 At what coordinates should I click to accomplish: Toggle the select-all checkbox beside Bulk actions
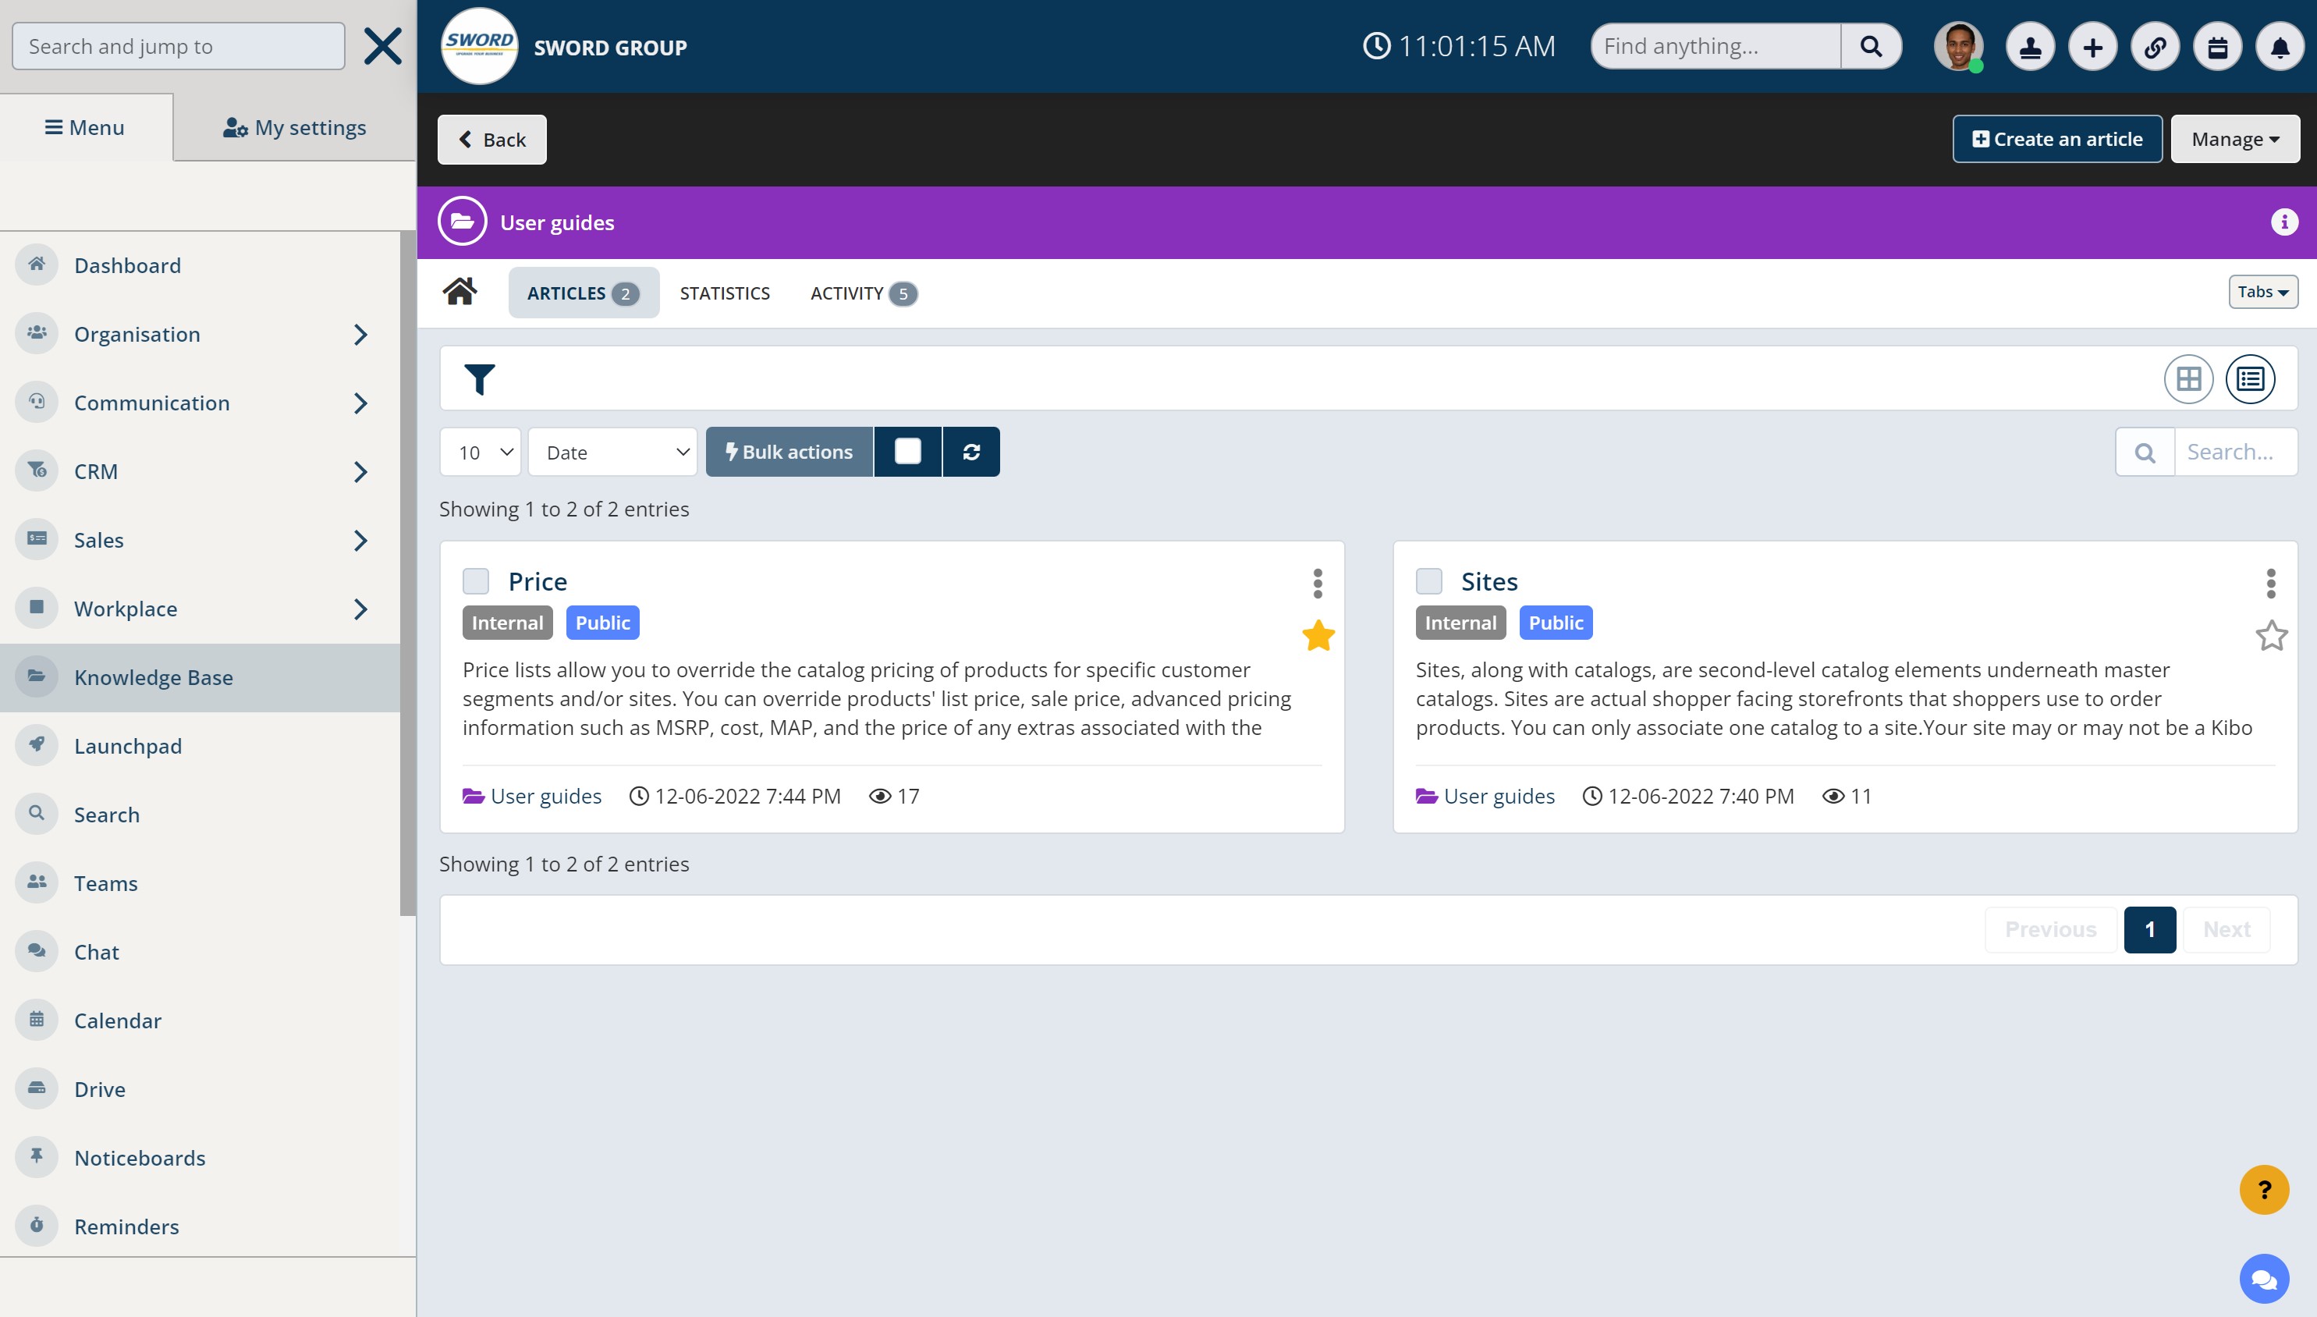(x=907, y=453)
